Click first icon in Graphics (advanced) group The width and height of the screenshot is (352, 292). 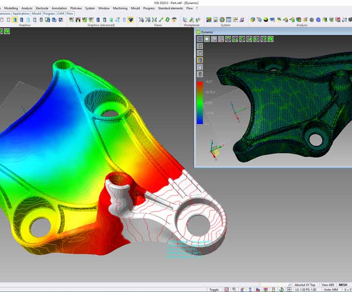click(71, 20)
